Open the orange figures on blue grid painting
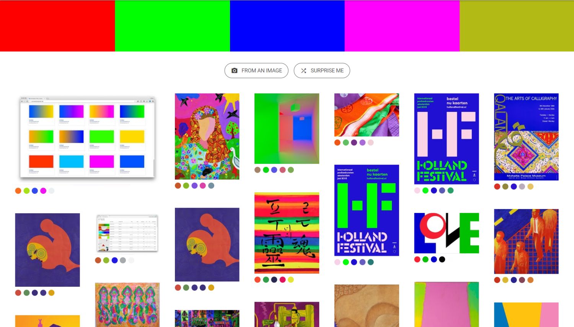The height and width of the screenshot is (327, 574). tap(526, 241)
